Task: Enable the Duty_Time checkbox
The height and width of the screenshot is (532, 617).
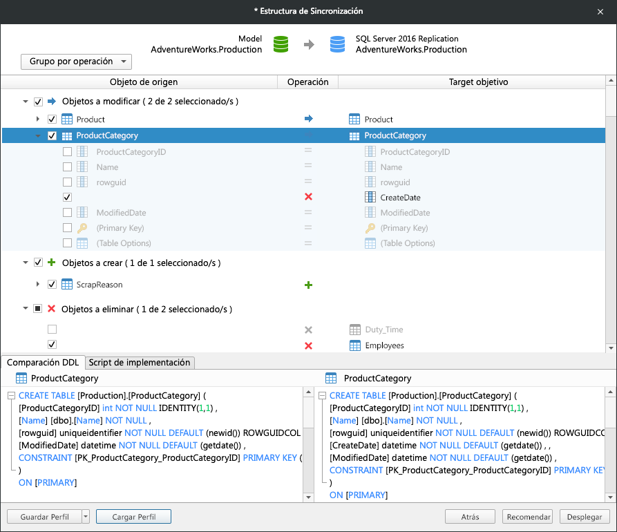Action: coord(52,330)
